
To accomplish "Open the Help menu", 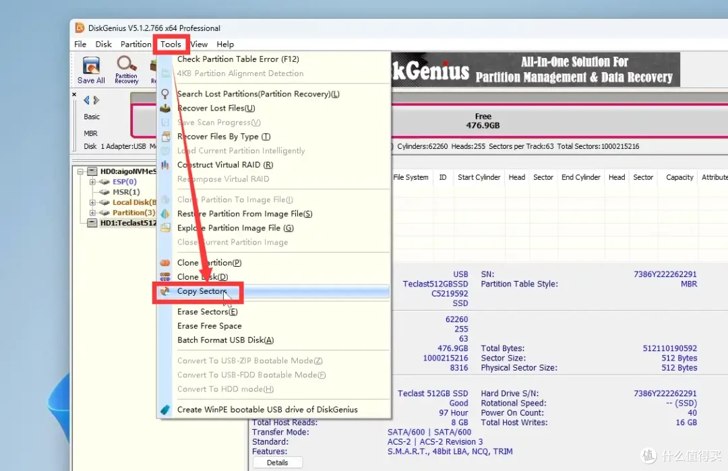I will [225, 44].
